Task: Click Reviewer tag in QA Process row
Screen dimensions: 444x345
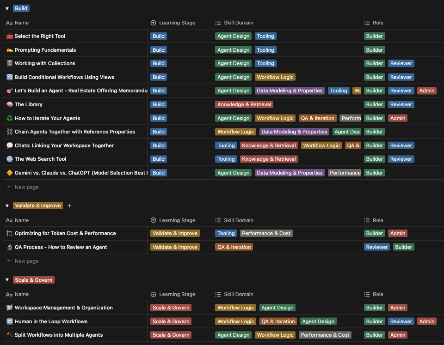Action: tap(377, 247)
